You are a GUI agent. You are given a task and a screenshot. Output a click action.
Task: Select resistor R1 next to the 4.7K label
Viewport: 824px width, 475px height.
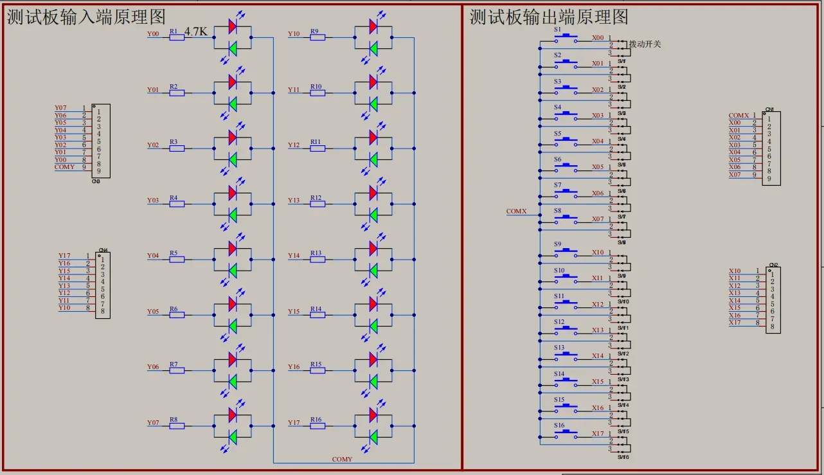177,37
